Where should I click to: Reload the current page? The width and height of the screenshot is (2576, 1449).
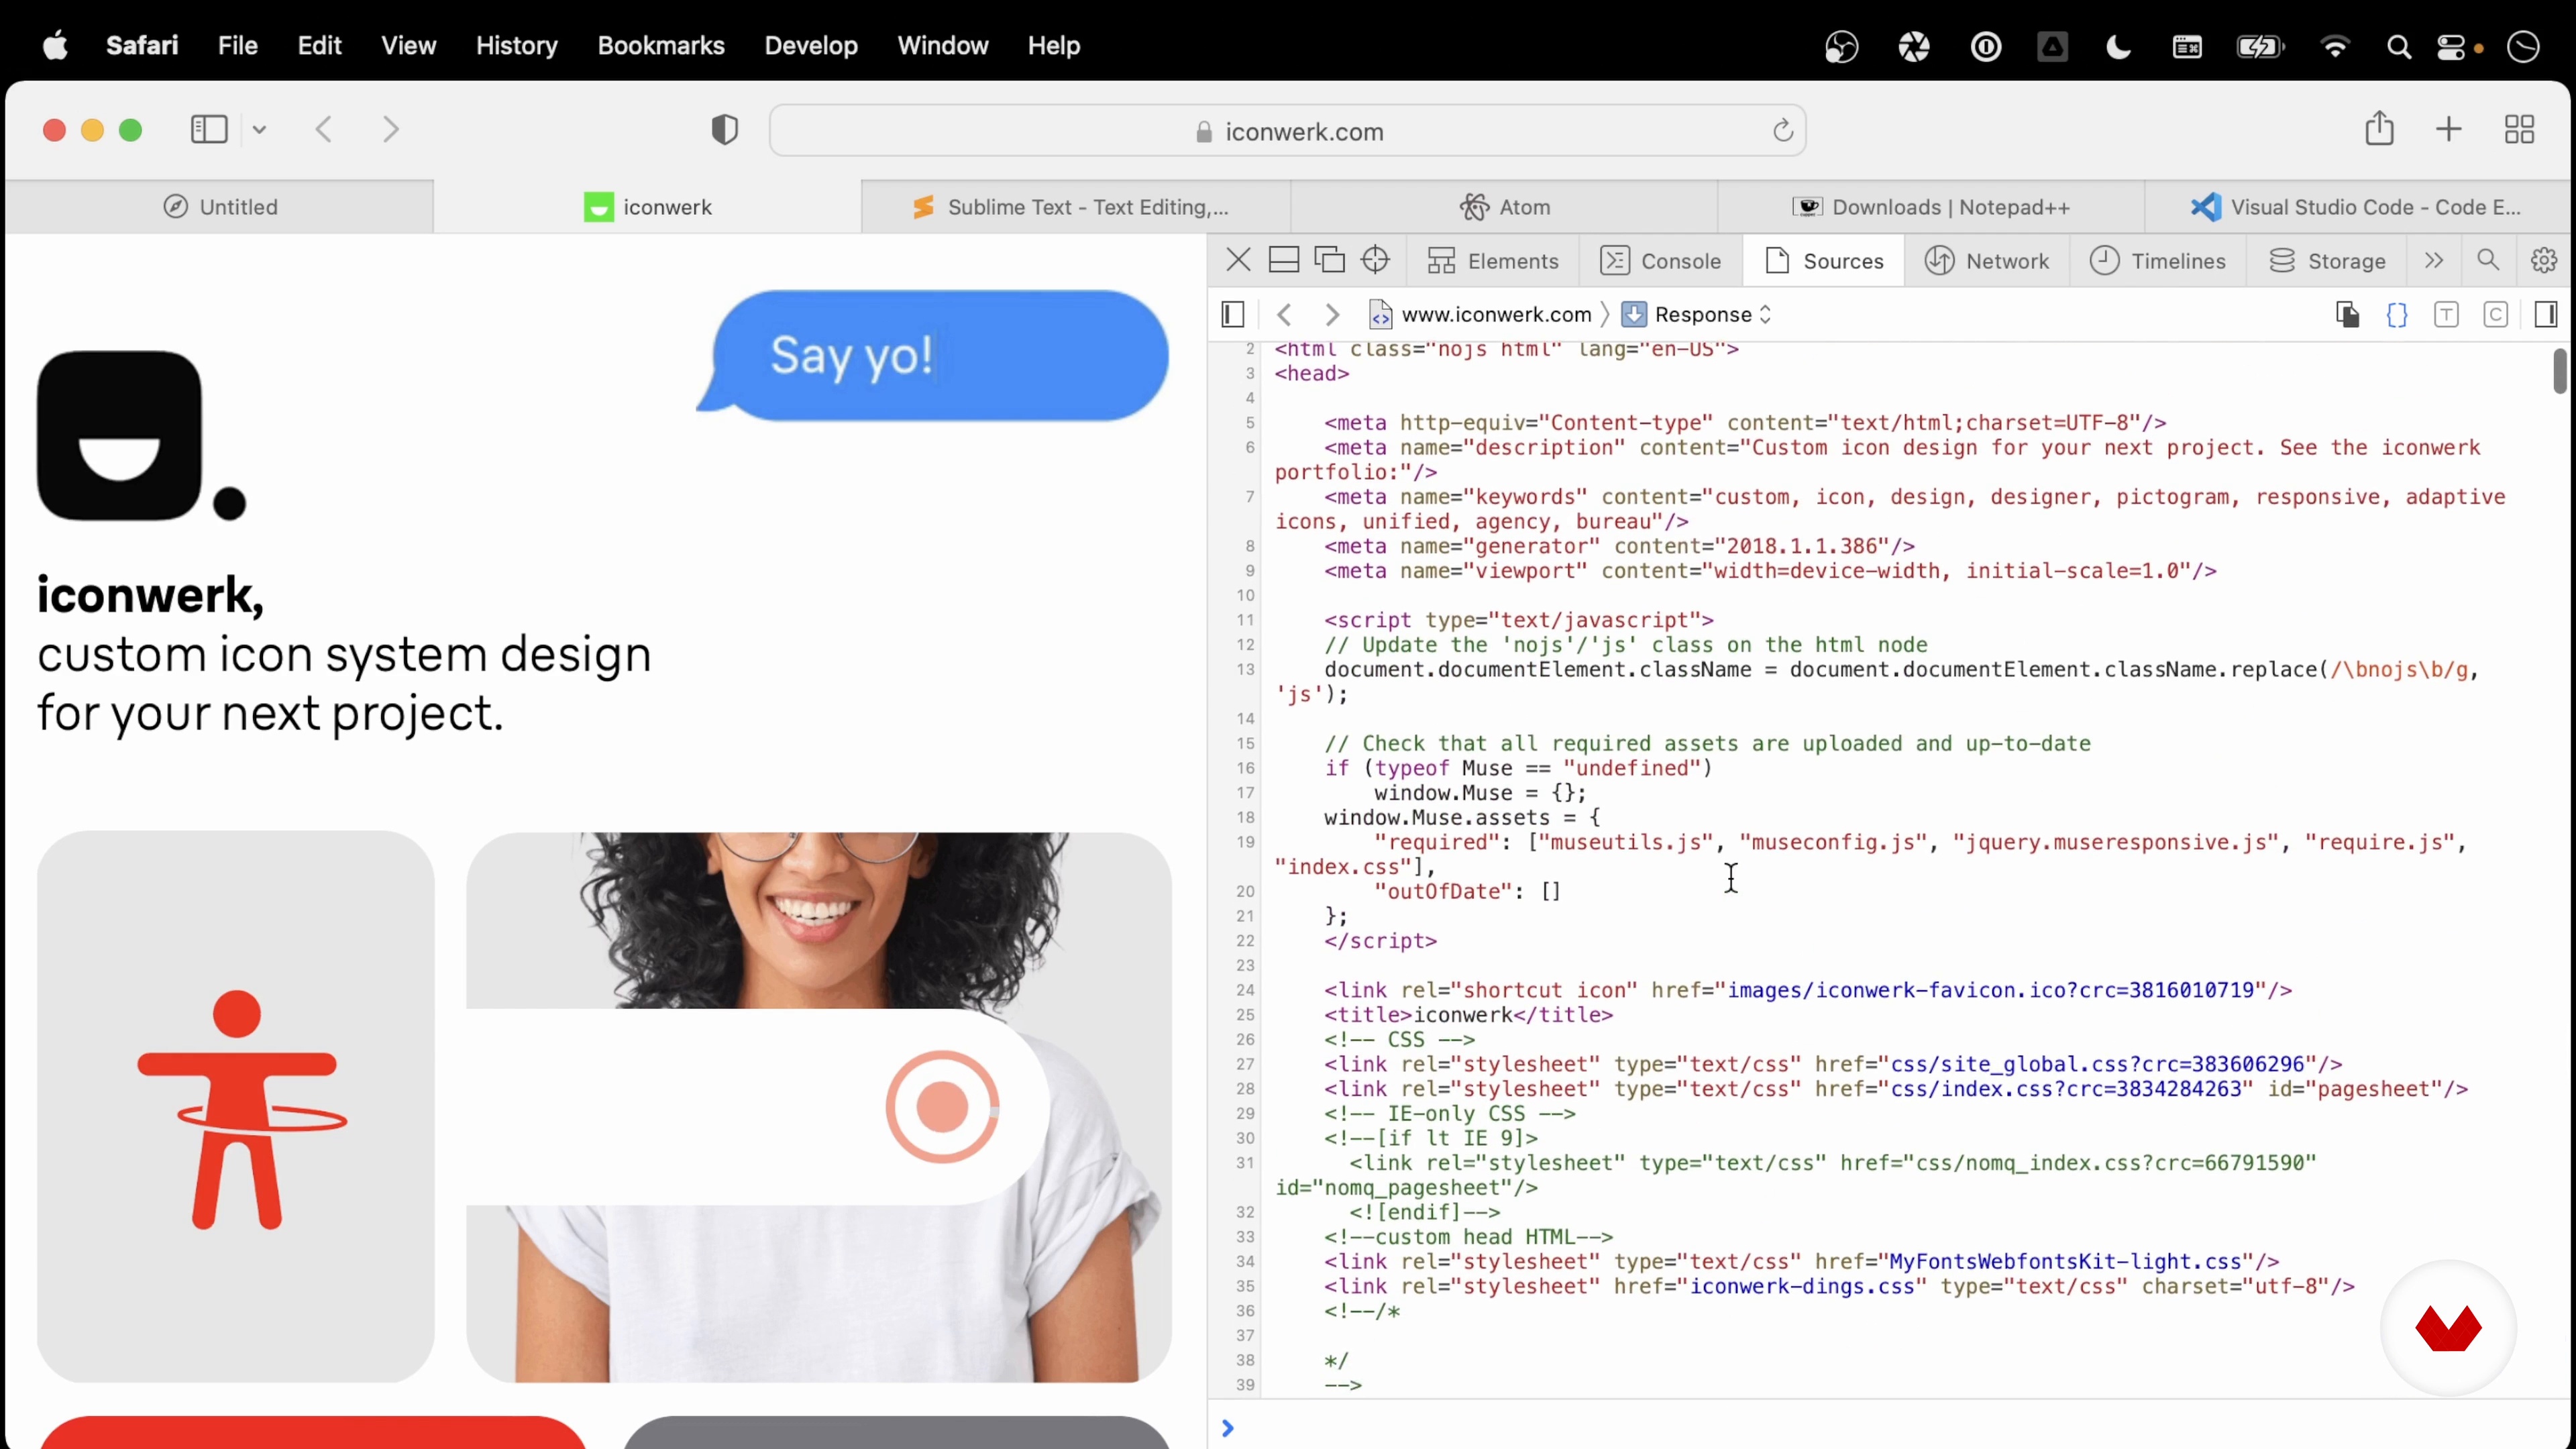click(1782, 130)
